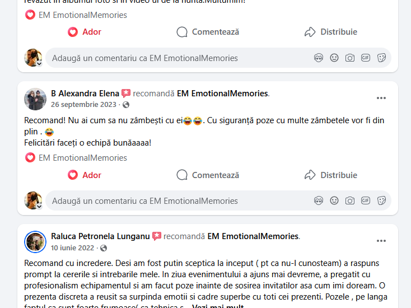Insert avatar sticker in top comment box
This screenshot has width=411, height=308.
pos(319,58)
